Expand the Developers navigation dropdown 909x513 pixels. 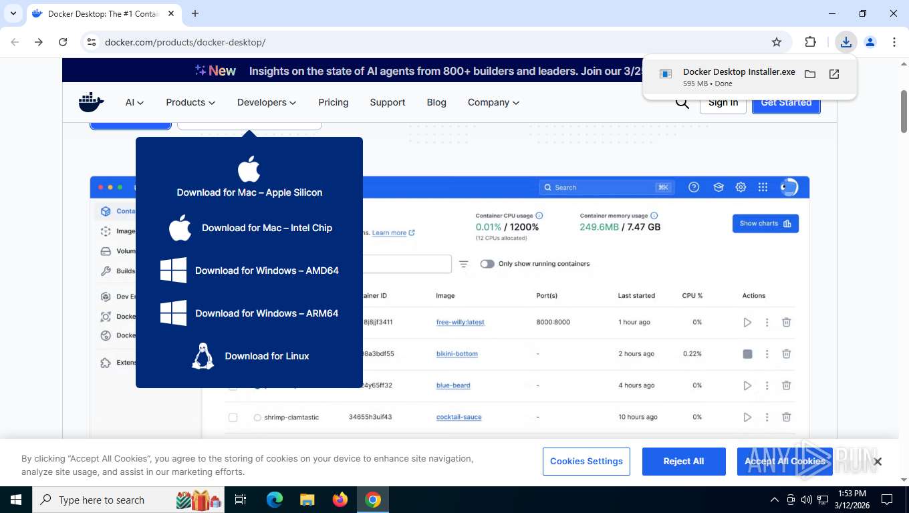(x=267, y=102)
